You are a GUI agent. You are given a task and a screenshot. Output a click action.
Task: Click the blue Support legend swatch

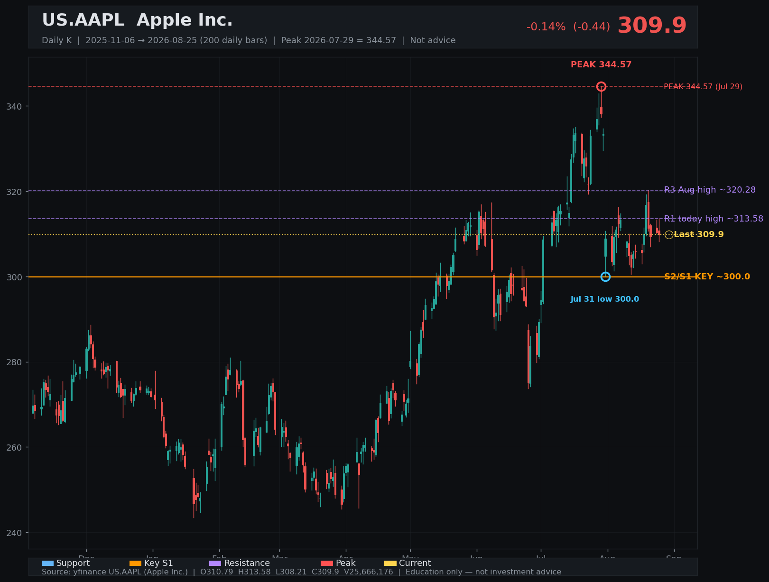[x=47, y=563]
